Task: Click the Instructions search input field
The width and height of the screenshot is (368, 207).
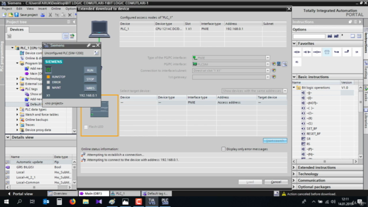Action: point(309,36)
